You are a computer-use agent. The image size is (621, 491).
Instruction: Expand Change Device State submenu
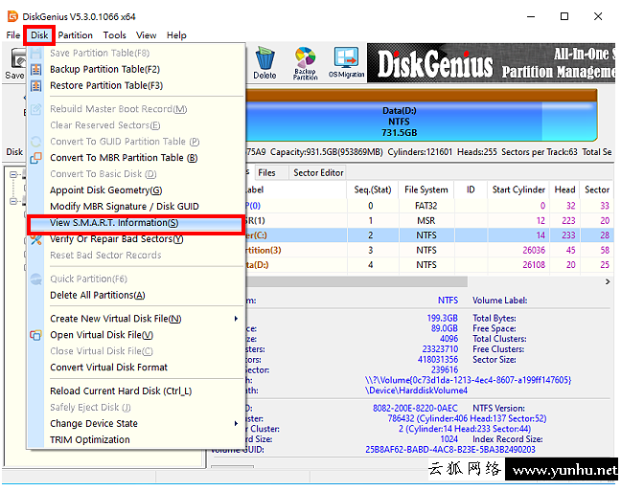tap(236, 424)
